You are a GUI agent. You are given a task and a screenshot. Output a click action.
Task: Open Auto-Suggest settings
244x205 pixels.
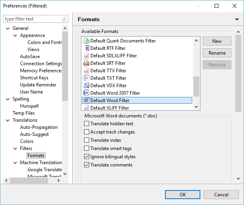click(x=35, y=134)
